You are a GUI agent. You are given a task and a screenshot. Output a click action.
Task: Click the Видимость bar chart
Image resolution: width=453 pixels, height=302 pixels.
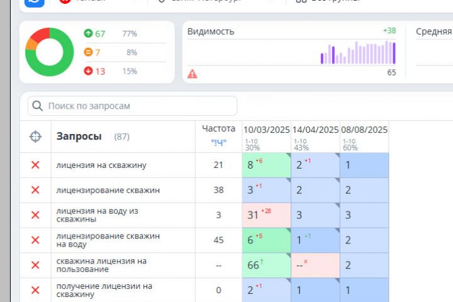coord(358,52)
